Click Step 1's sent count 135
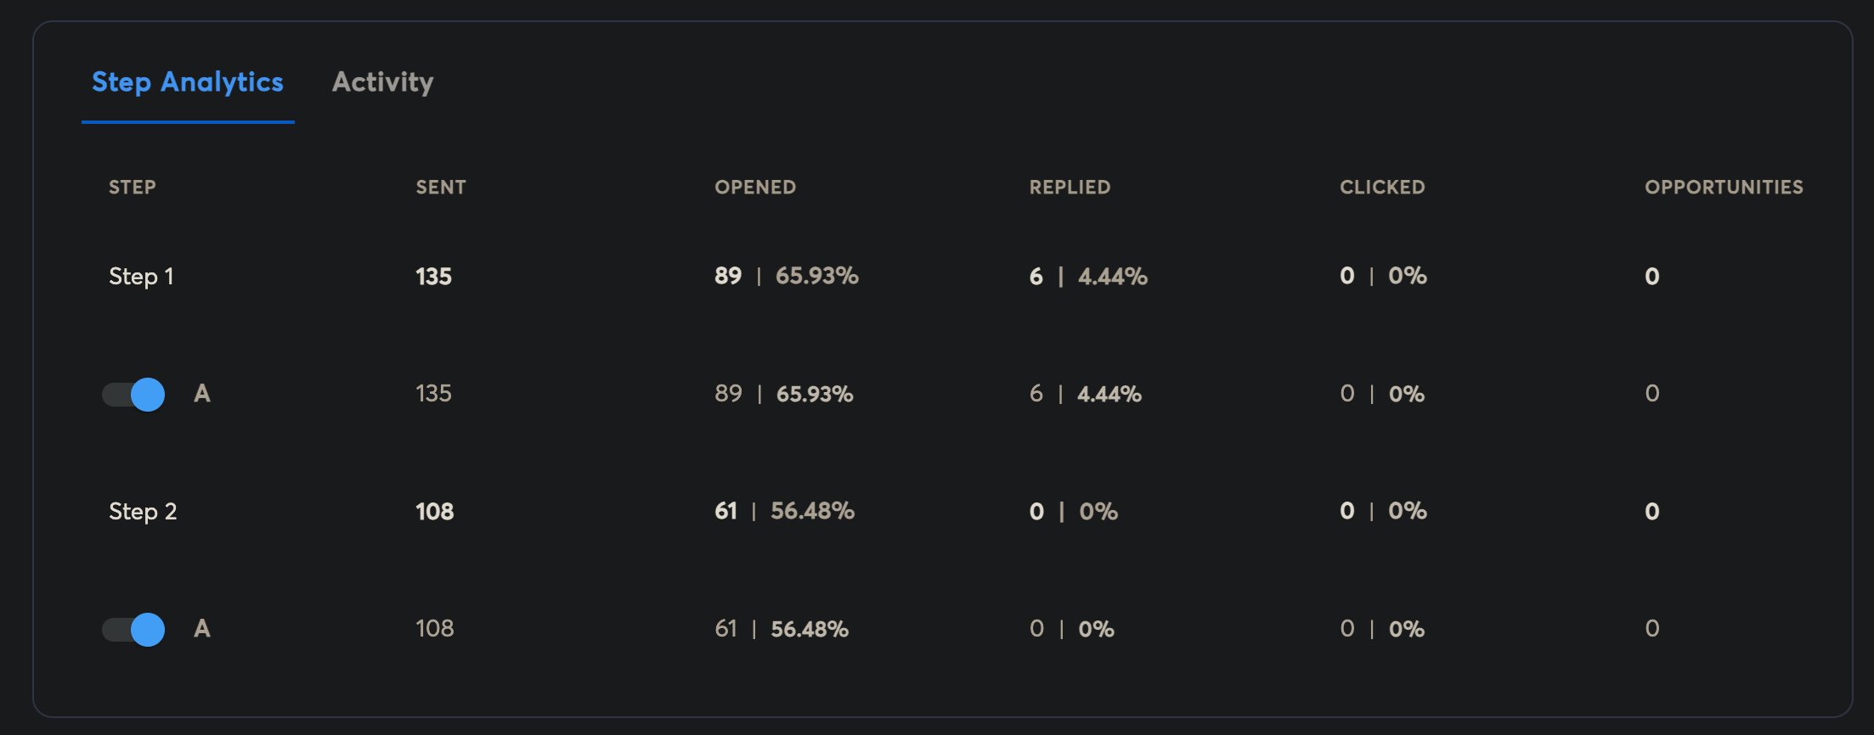 coord(434,276)
